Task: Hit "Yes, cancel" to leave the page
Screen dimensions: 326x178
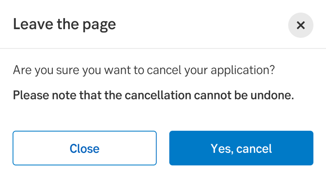Action: pyautogui.click(x=241, y=148)
